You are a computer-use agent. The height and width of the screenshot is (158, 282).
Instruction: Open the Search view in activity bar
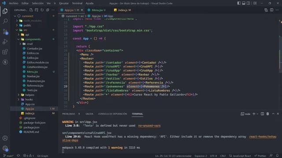point(5,22)
